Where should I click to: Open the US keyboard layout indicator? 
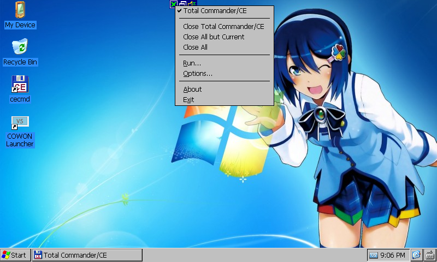point(374,255)
